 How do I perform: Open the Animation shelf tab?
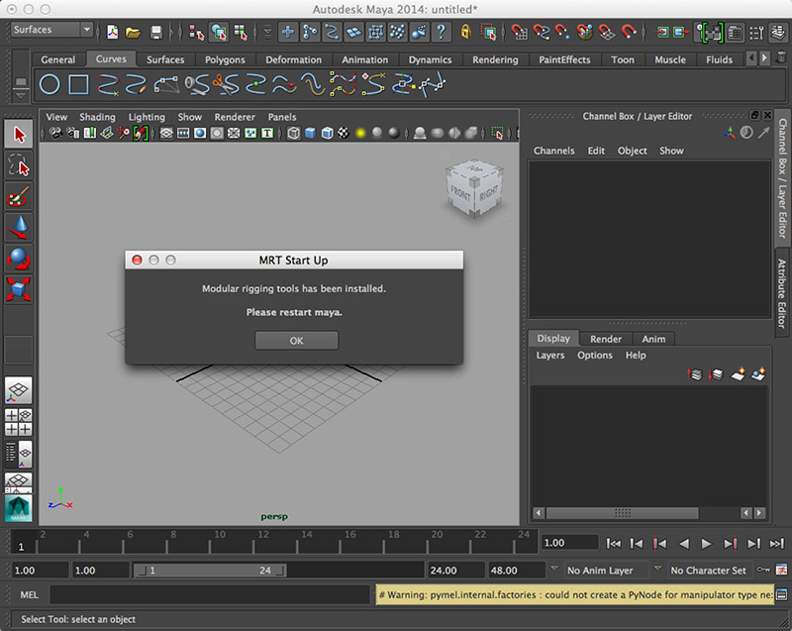click(x=364, y=59)
